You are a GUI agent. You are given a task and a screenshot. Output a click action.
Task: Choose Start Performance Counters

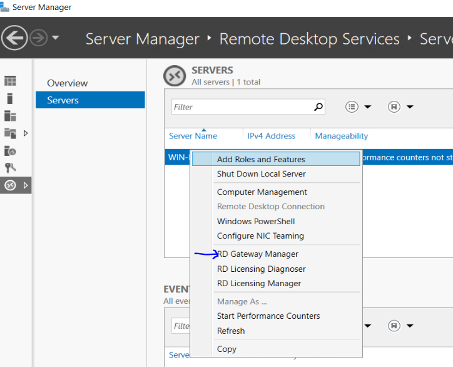pos(276,316)
